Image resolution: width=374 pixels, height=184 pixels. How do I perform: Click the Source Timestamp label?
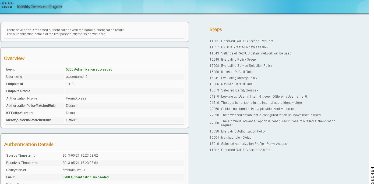[21, 156]
